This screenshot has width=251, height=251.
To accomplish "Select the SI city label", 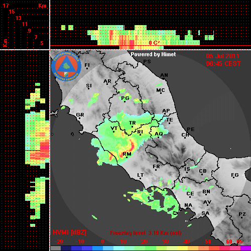I will [x=89, y=86].
